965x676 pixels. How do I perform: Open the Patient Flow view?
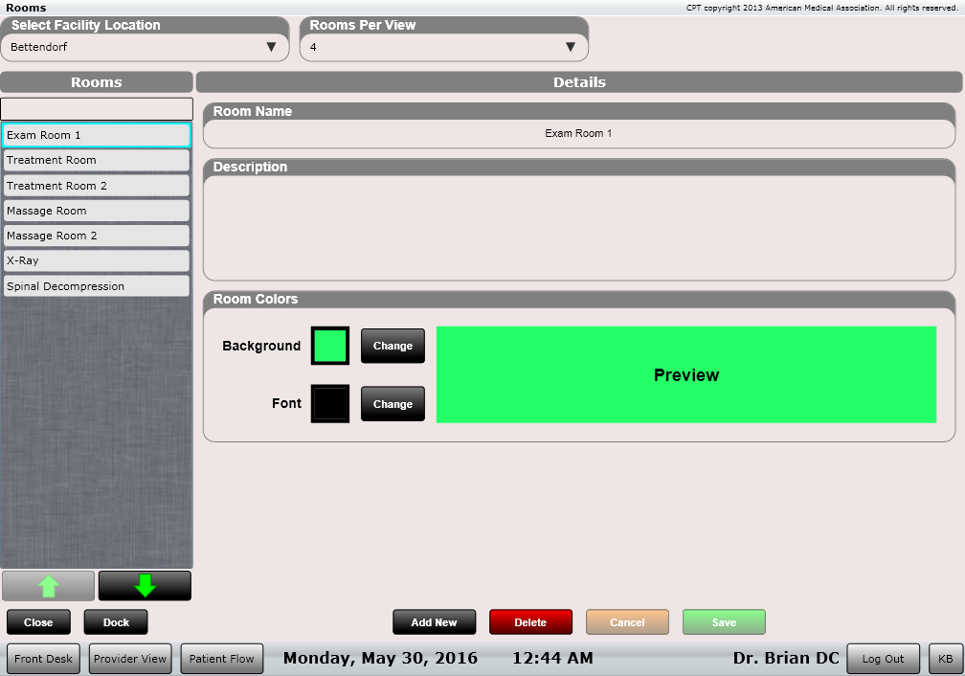221,659
